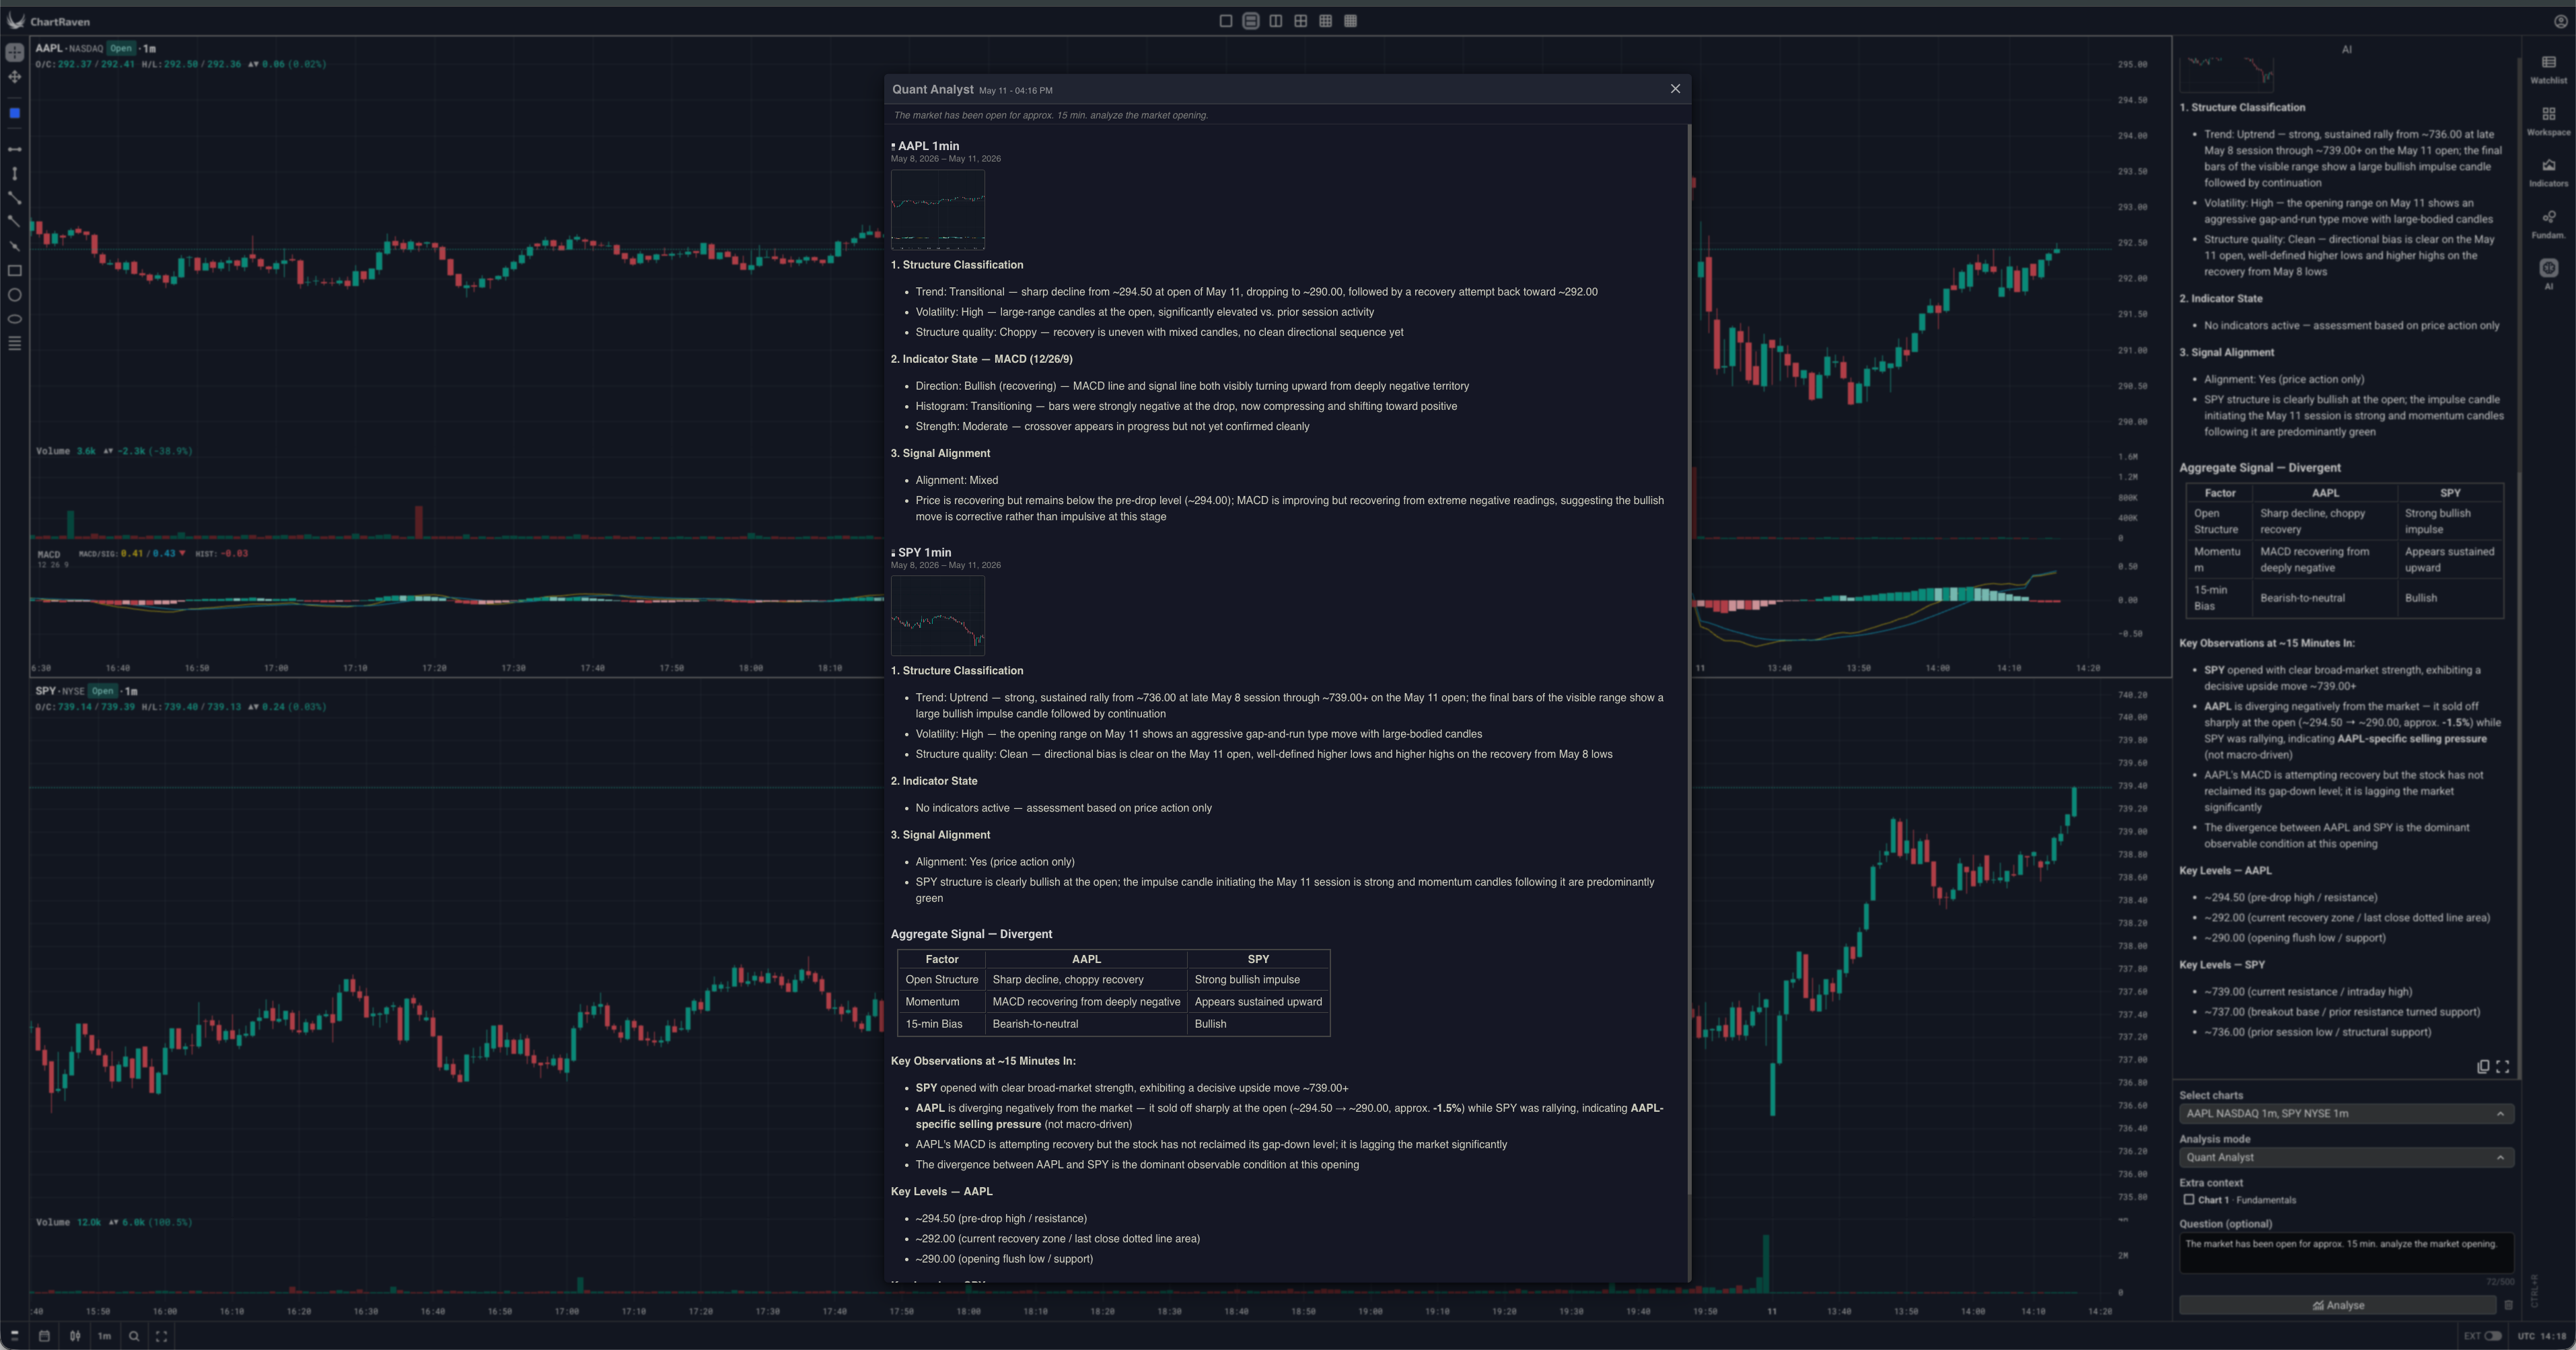Choose the densest grid layout icon
This screenshot has width=2576, height=1350.
point(1351,21)
